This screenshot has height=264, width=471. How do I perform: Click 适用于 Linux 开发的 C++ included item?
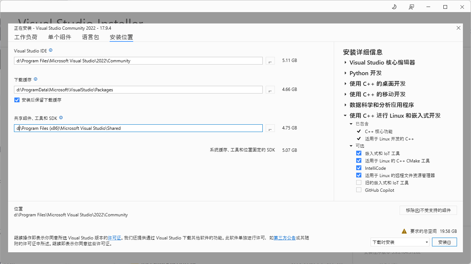389,139
